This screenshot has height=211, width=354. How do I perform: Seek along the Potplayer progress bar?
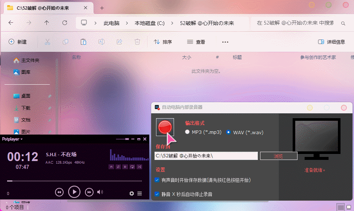point(74,181)
